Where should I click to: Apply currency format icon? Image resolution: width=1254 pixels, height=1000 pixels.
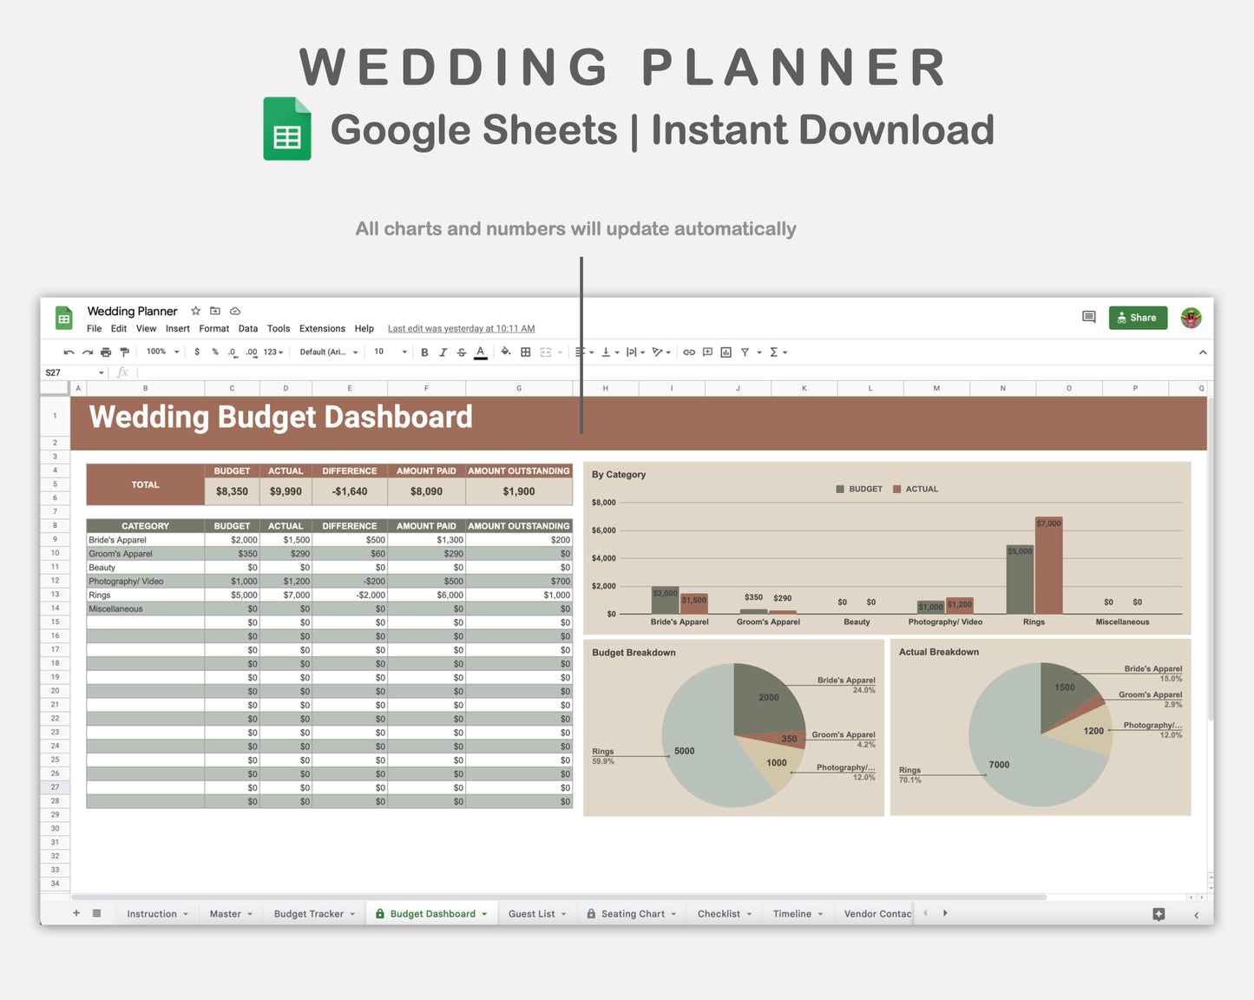coord(197,352)
